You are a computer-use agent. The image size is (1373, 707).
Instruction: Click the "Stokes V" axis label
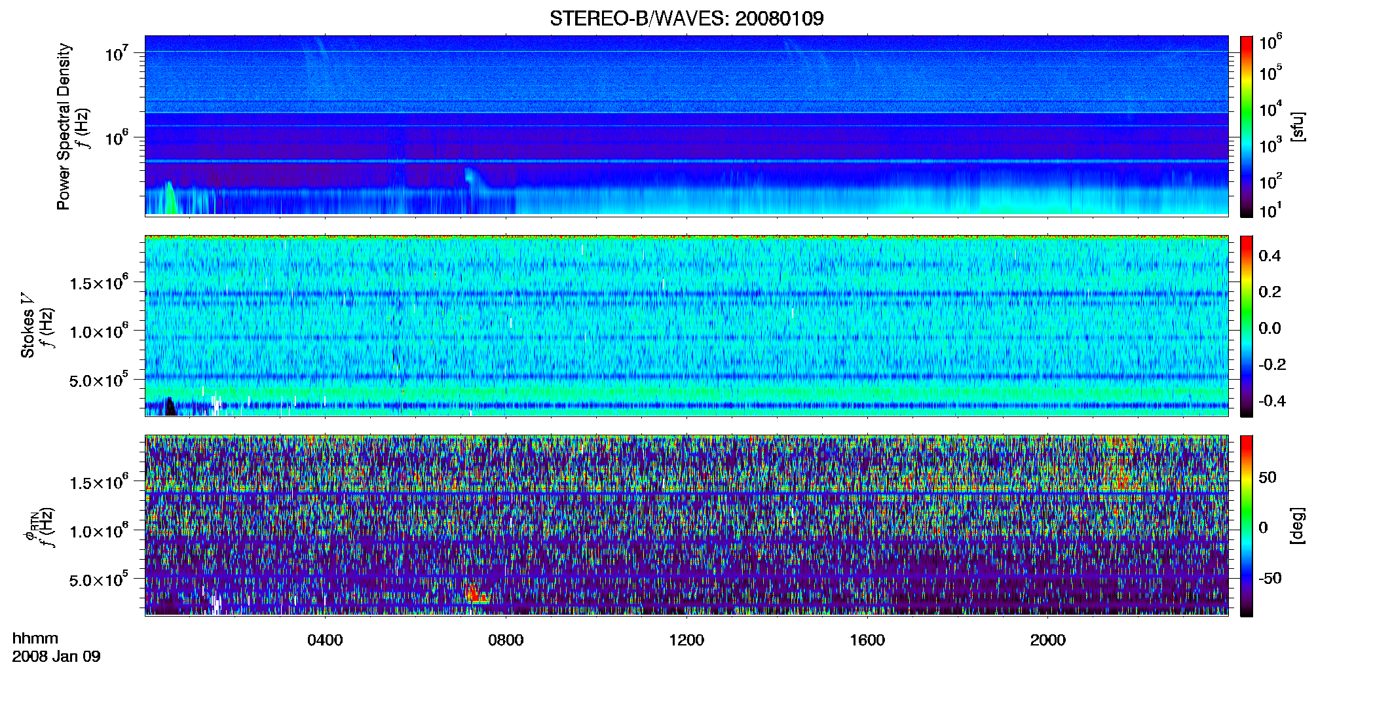(x=28, y=325)
